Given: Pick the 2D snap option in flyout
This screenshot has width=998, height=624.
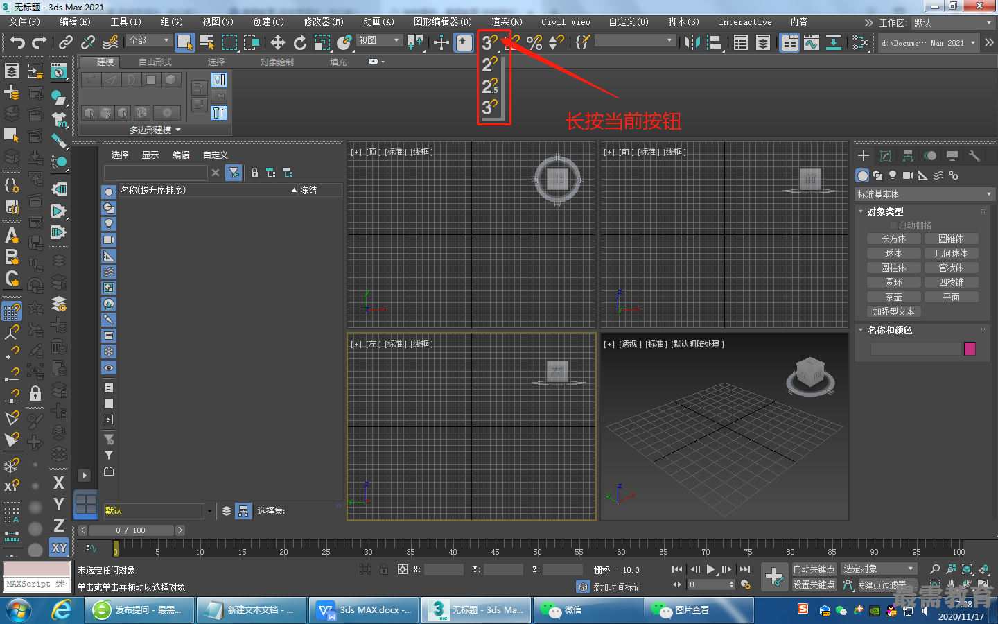Looking at the screenshot, I should pos(490,65).
